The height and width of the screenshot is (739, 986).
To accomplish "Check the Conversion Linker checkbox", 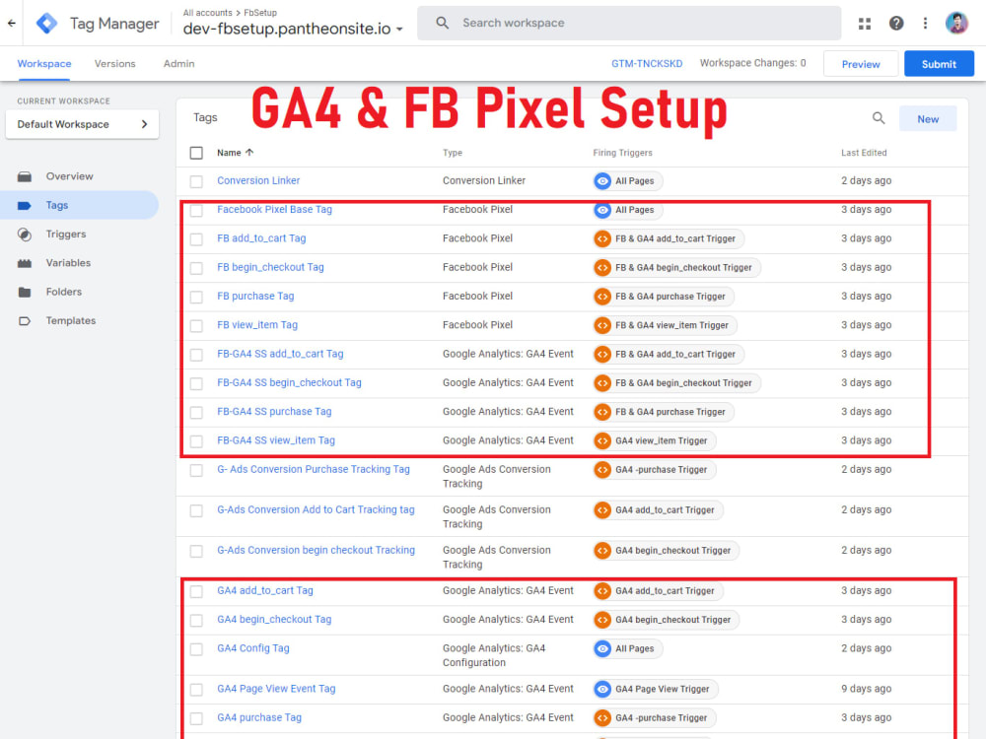I will point(196,181).
